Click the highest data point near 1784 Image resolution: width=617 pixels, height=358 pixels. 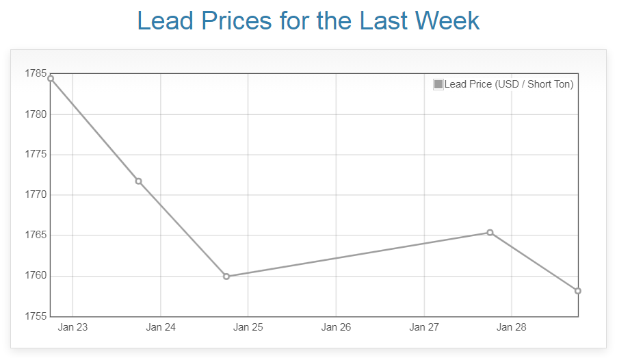point(51,79)
